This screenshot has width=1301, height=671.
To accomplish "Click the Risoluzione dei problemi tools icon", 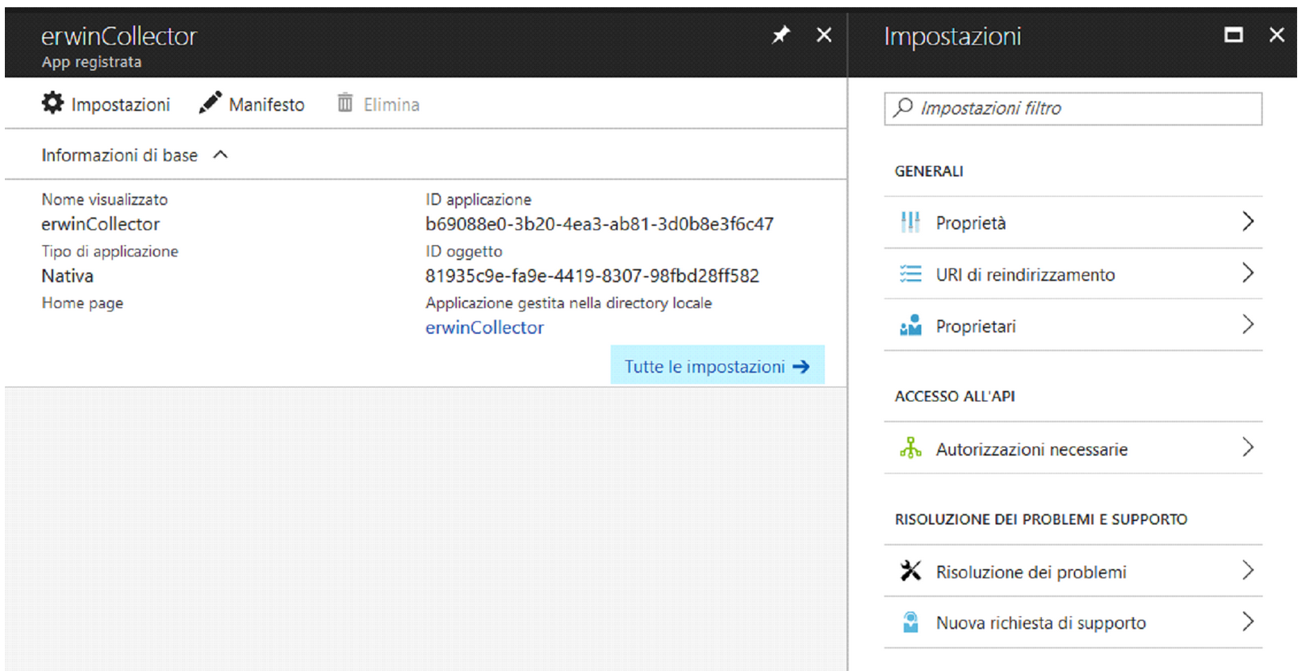I will (x=910, y=571).
